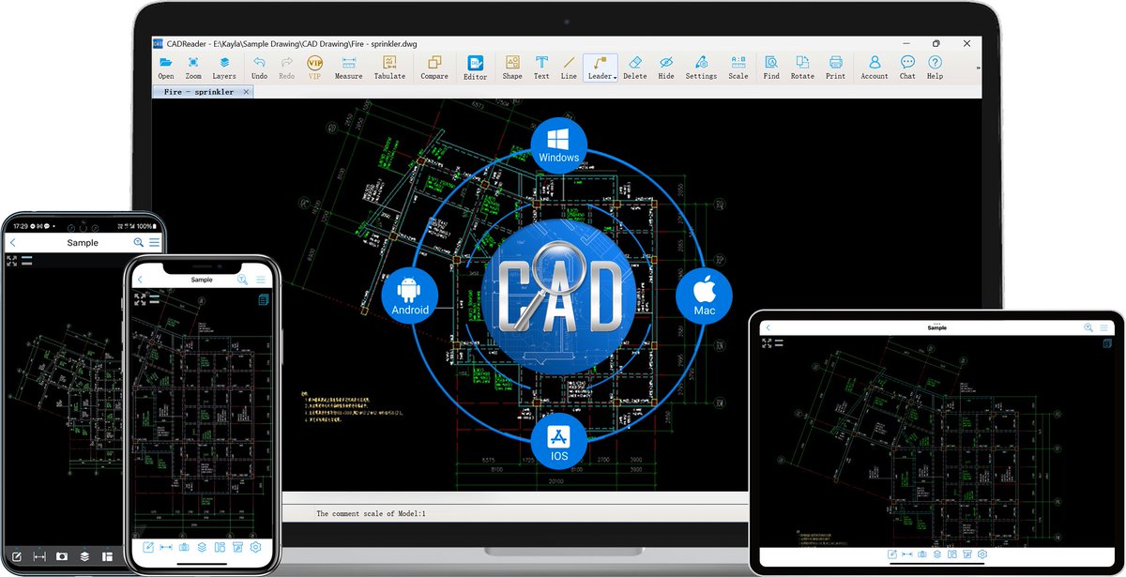This screenshot has height=577, width=1126.
Task: Tap the fullscreen arrows on iPhone
Action: tap(141, 298)
